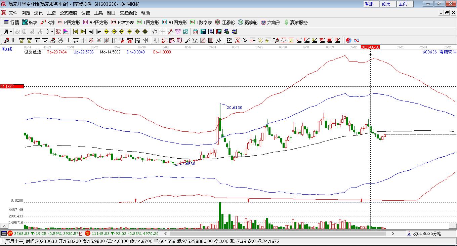457x246 pixels.
Task: Open the 设置 menu
Action: click(86, 13)
